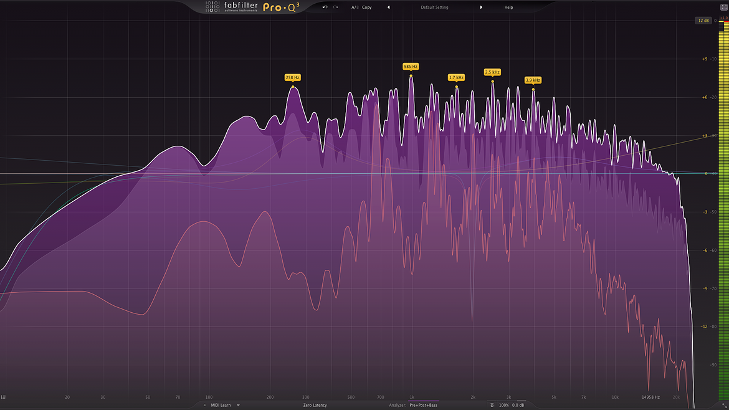Click the 1.7 kHz spectrum peak label
729x410 pixels.
tap(456, 78)
